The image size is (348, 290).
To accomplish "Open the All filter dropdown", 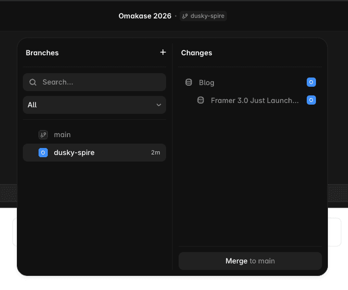I will [94, 105].
